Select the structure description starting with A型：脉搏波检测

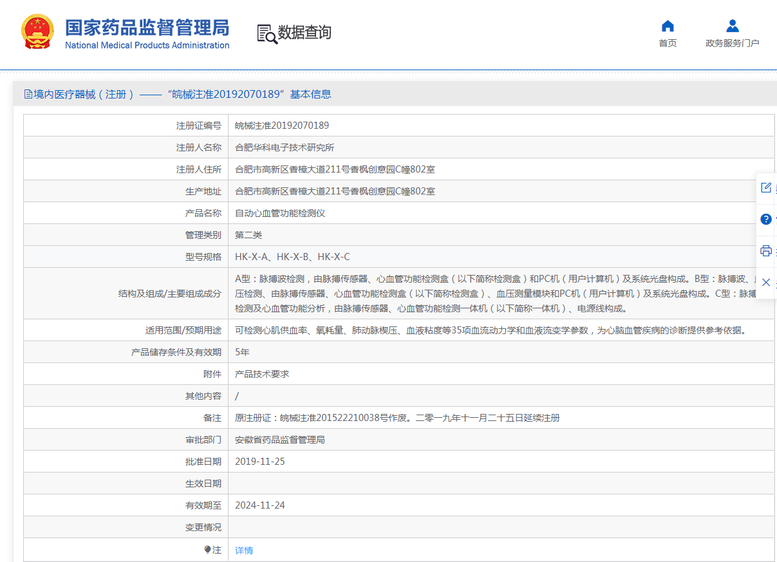point(496,294)
